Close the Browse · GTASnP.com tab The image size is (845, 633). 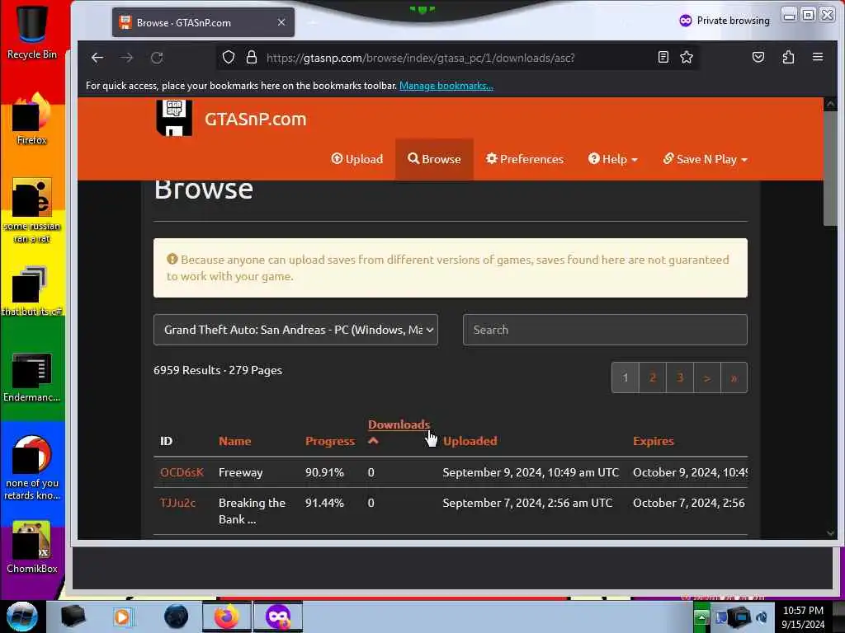(x=281, y=22)
